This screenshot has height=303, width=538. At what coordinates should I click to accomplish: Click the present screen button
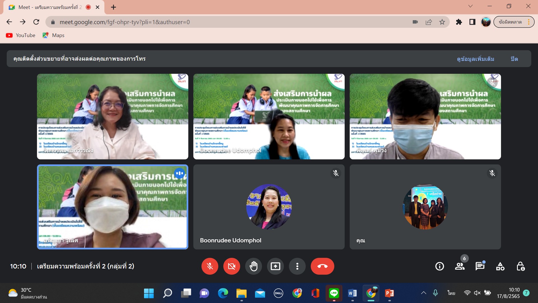point(275,266)
